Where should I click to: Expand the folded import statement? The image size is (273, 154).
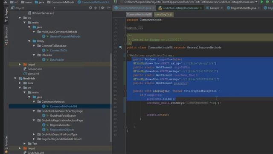(125, 28)
